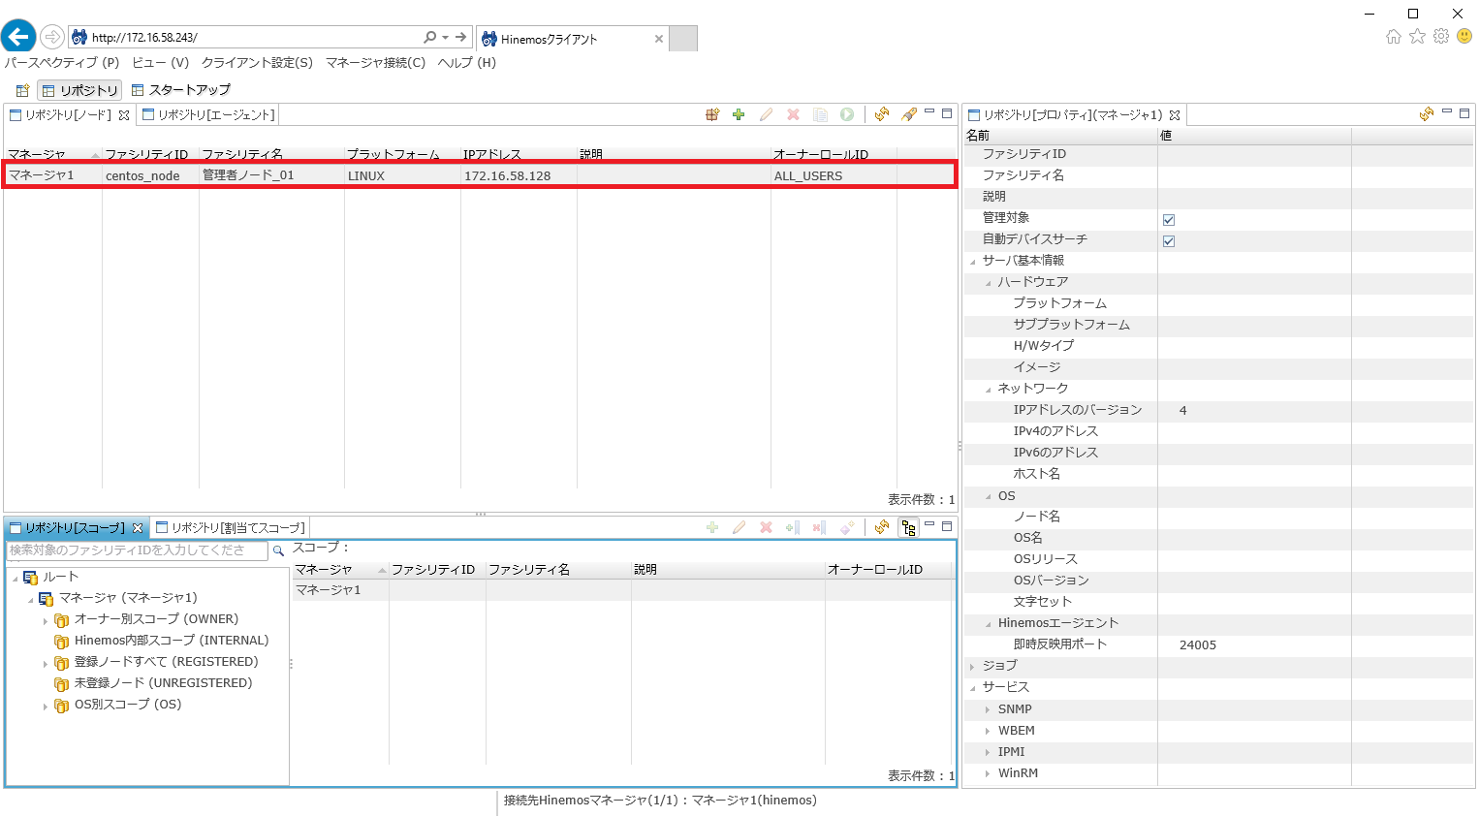Click value 24005 for 即時反映用ポート
The height and width of the screenshot is (817, 1479).
[x=1198, y=645]
